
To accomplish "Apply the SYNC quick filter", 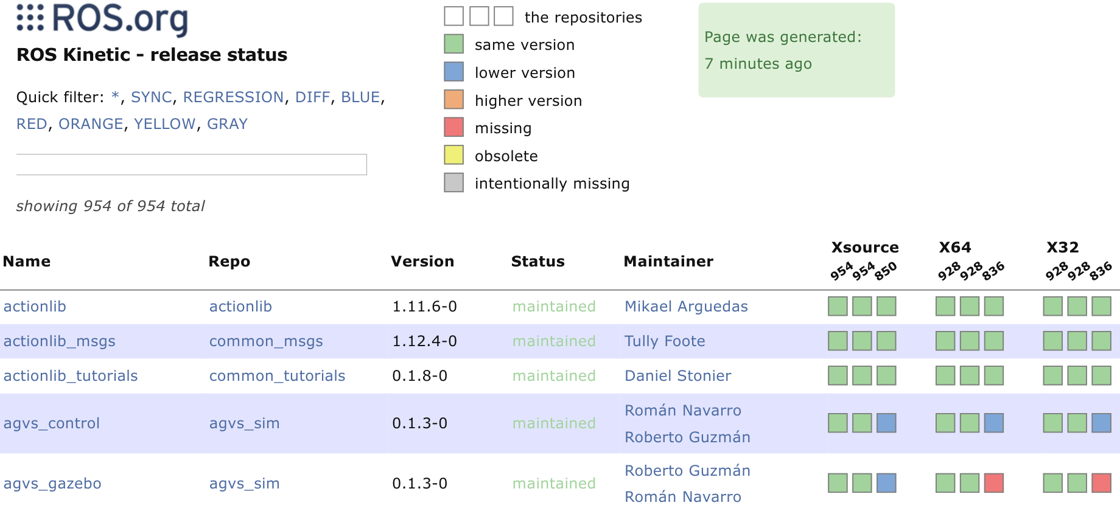I will tap(152, 97).
